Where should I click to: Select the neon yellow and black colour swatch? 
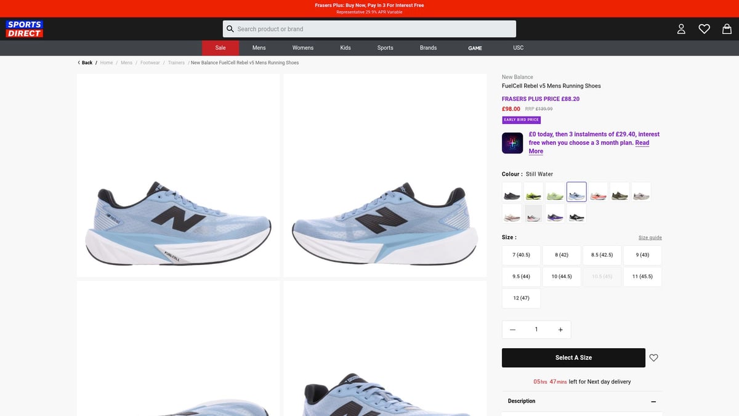(533, 192)
